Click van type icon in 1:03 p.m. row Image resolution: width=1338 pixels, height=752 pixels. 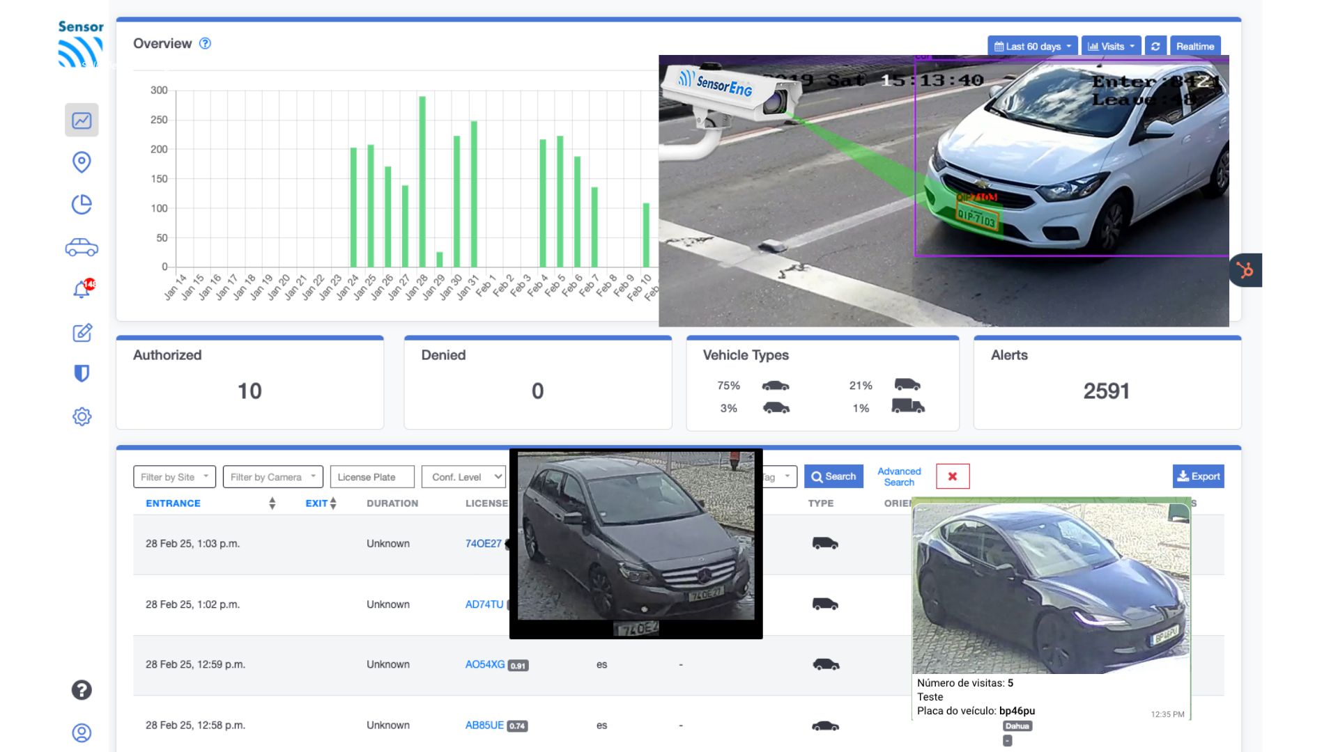(825, 544)
